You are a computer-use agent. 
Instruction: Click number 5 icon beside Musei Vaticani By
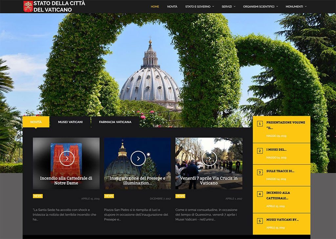(x=260, y=221)
